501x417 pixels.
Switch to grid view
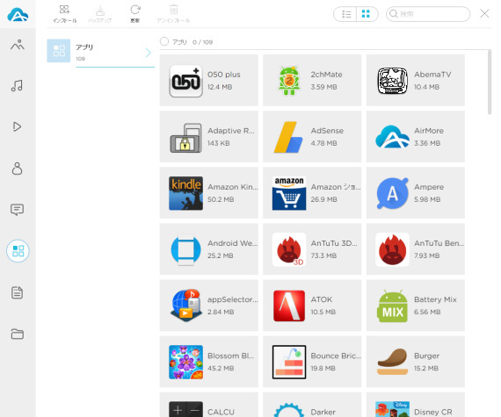[x=367, y=14]
